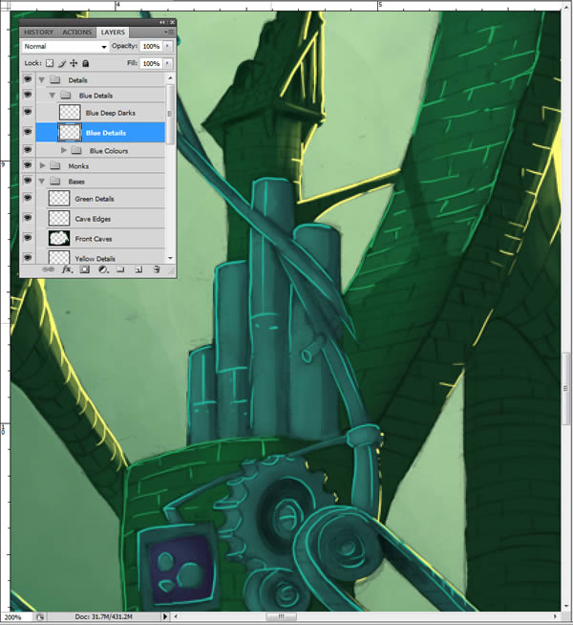Click Layers panel scroll down arrow
Screen dimensions: 573x625
(x=170, y=258)
